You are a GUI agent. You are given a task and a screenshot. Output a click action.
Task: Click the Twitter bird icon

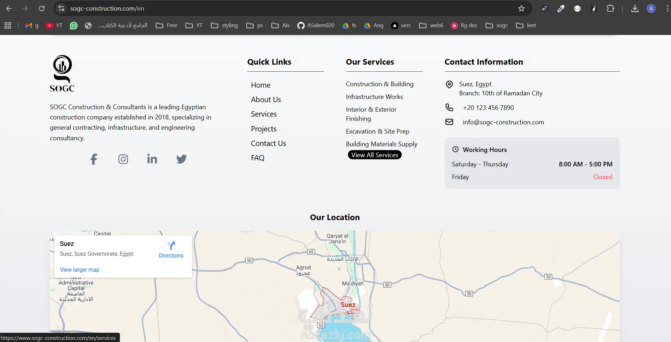pos(181,159)
